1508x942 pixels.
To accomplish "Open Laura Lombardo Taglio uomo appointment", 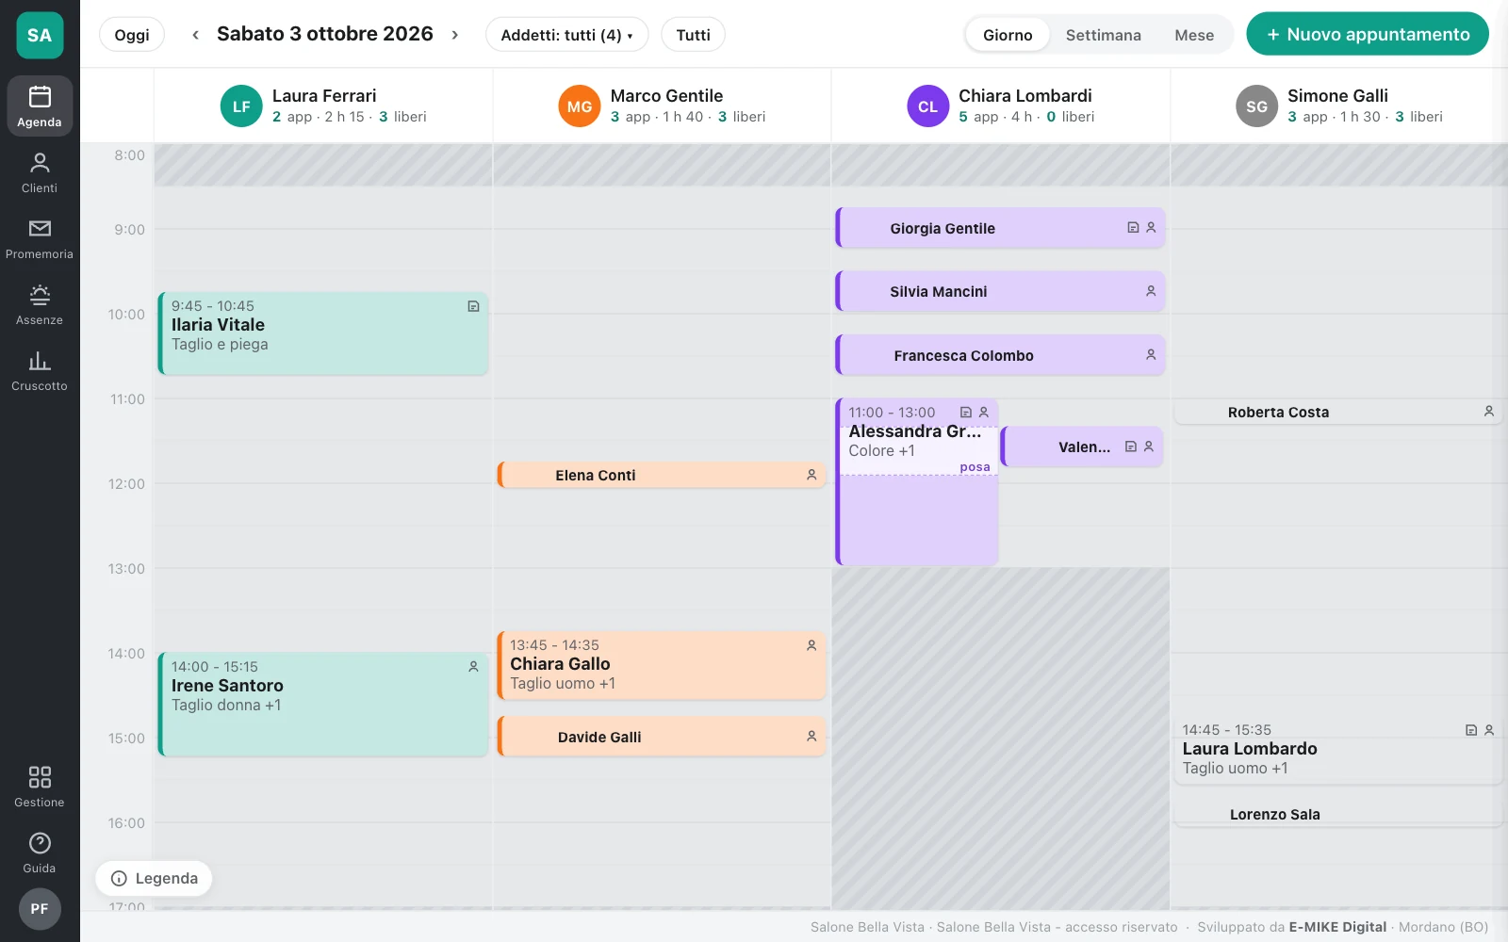I will [1338, 750].
